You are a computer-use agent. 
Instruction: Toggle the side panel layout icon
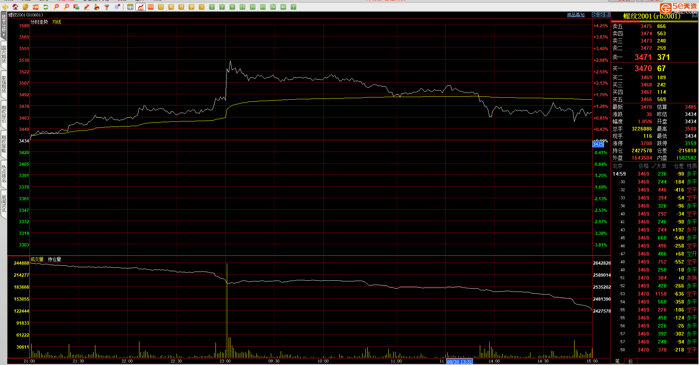[x=607, y=15]
